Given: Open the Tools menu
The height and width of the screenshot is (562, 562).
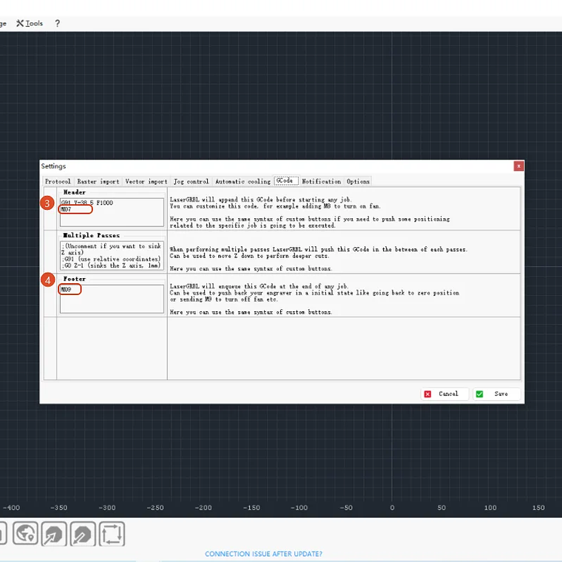Looking at the screenshot, I should point(30,24).
